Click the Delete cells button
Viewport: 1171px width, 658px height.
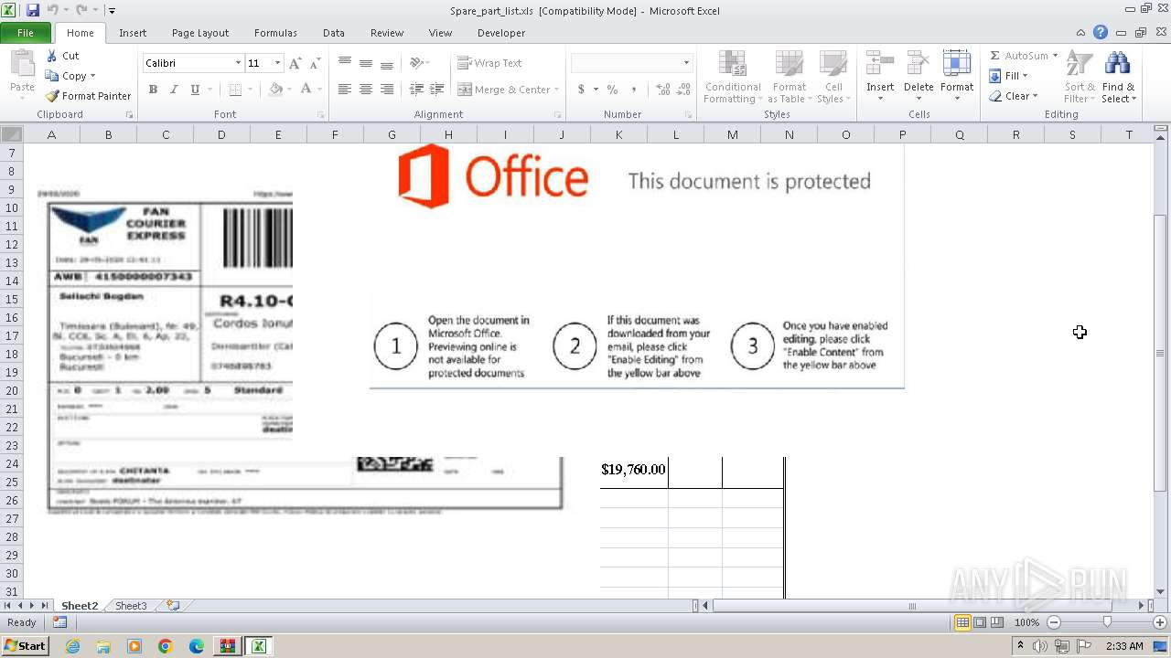click(x=919, y=77)
